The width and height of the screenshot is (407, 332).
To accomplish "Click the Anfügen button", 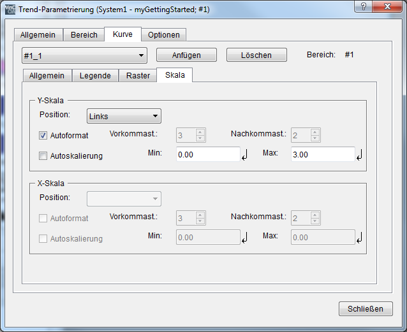I will pos(186,55).
